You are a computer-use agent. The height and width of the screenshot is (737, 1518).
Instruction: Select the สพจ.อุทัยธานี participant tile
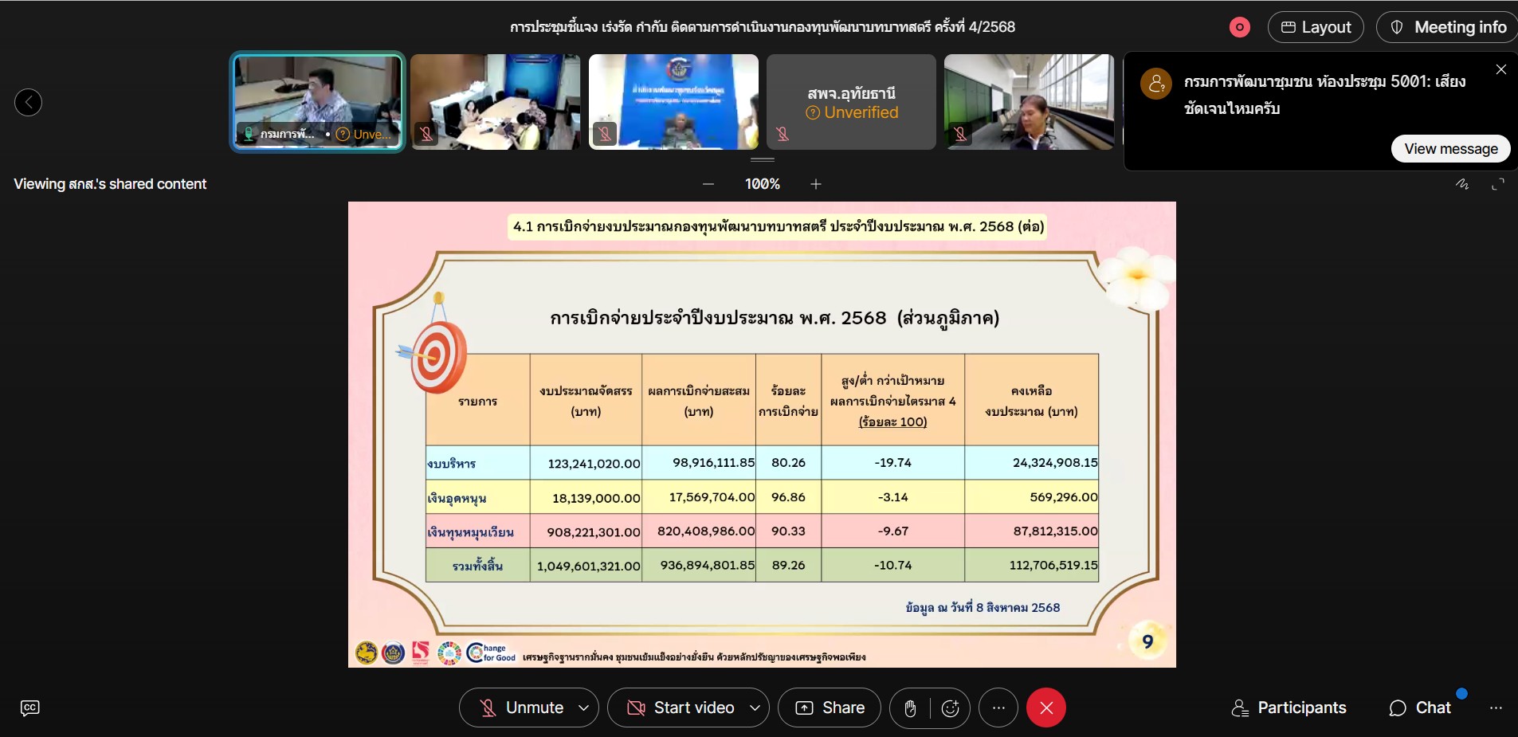(851, 102)
